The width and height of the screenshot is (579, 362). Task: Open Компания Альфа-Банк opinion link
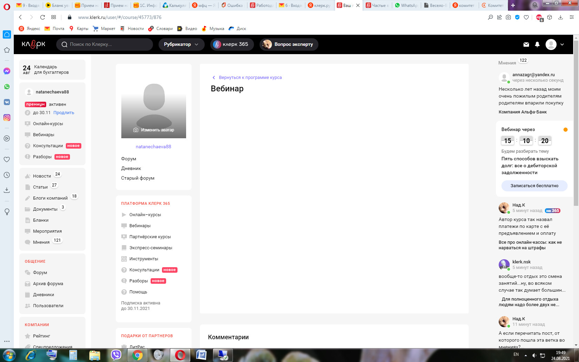[522, 112]
